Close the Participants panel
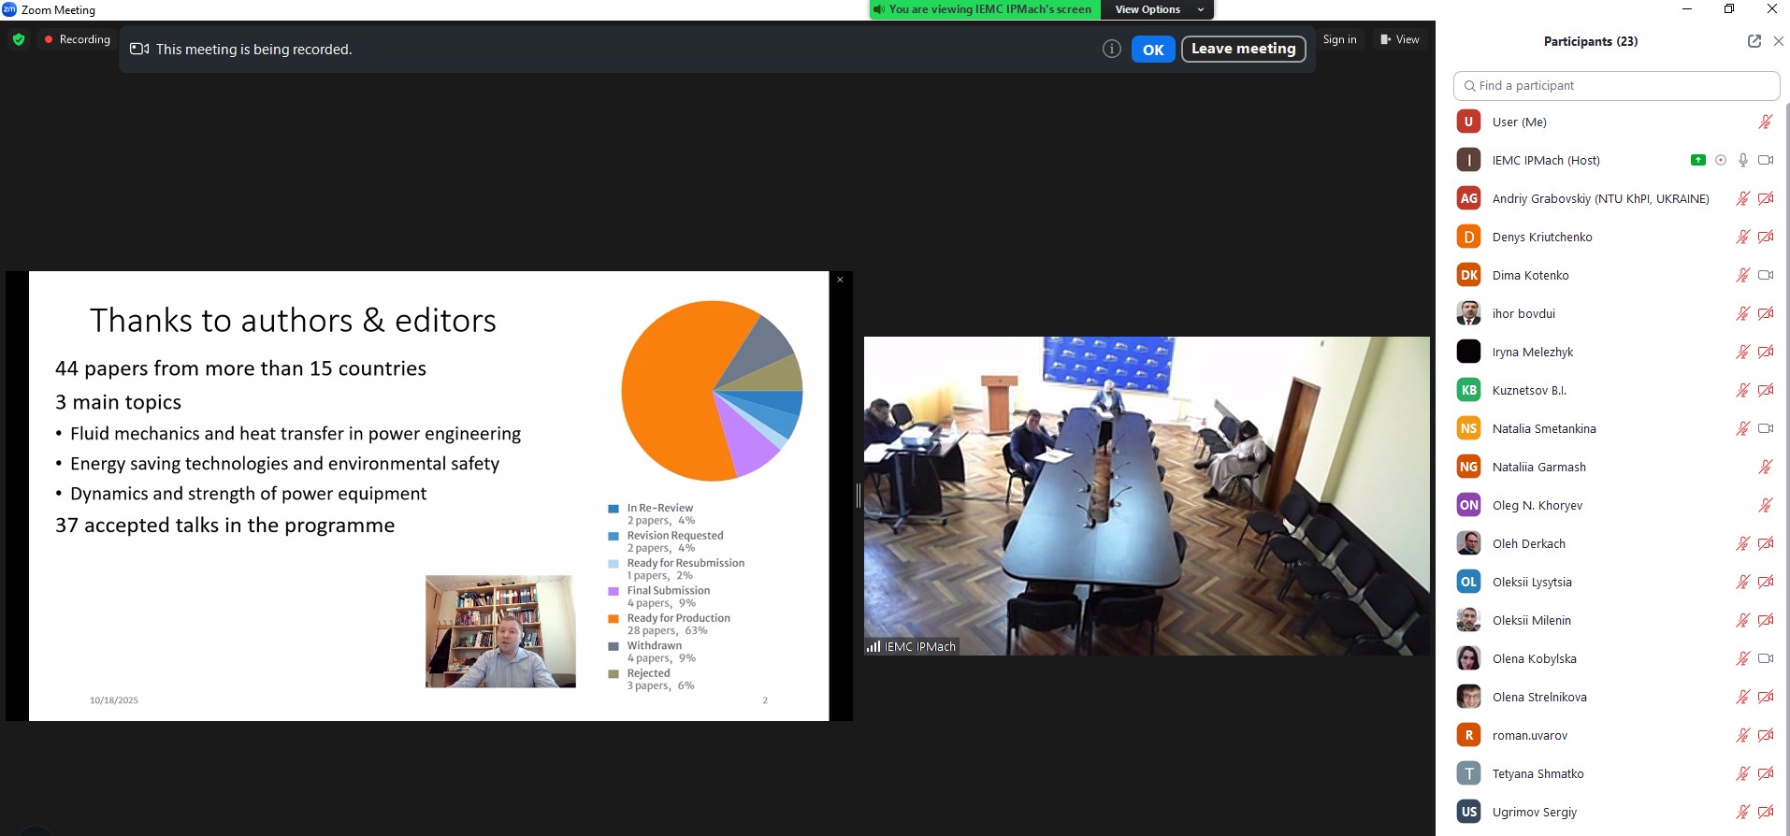 pos(1778,41)
